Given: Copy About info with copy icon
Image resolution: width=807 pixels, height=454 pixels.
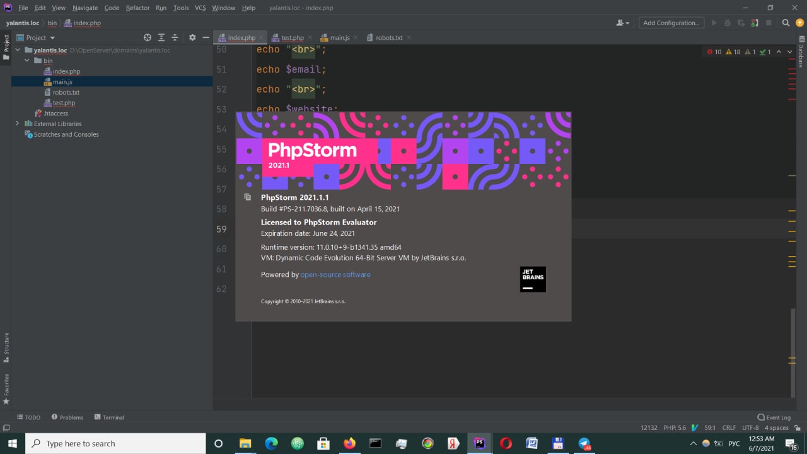Looking at the screenshot, I should coord(248,197).
